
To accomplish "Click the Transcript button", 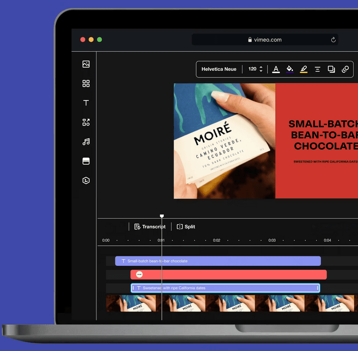I will 150,227.
